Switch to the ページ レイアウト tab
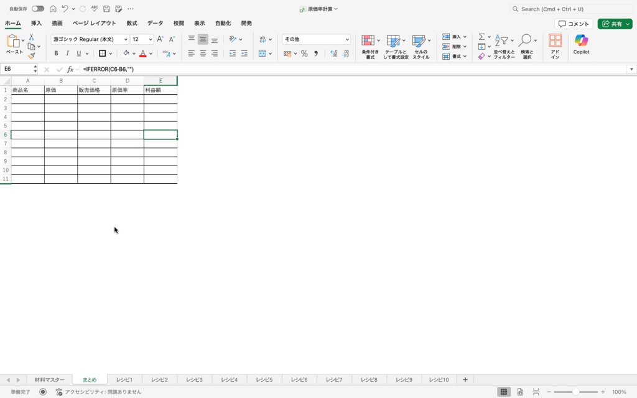 coord(95,23)
